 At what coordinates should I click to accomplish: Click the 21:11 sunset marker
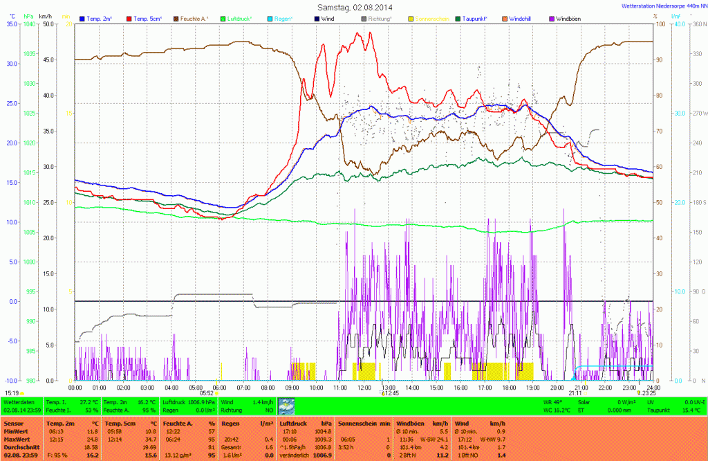pyautogui.click(x=575, y=393)
